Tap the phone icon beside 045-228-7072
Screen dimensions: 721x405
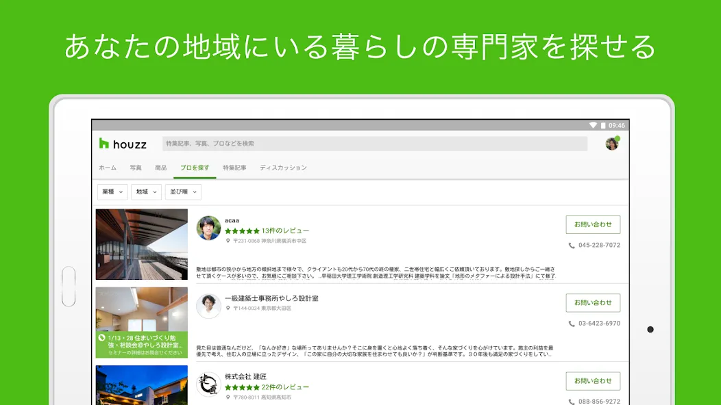[572, 246]
